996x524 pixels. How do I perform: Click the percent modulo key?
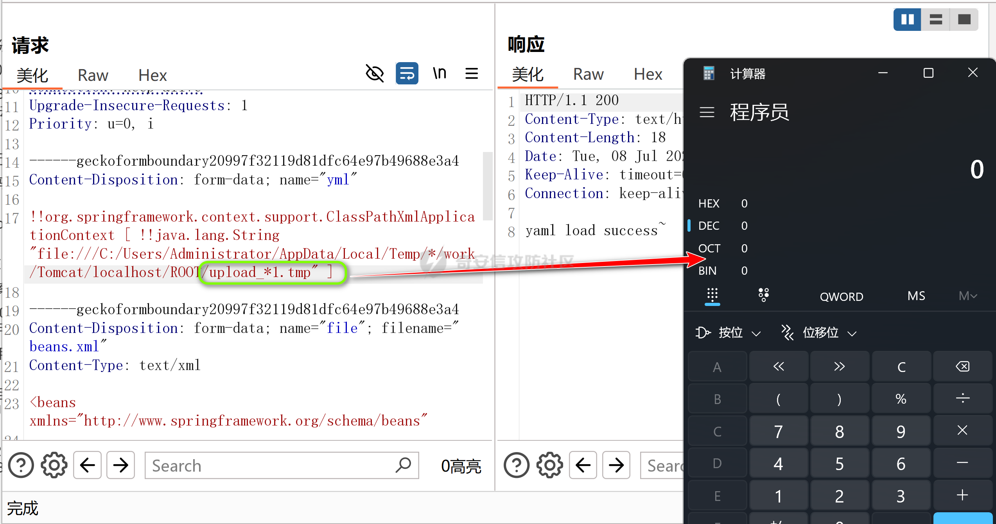pos(901,399)
